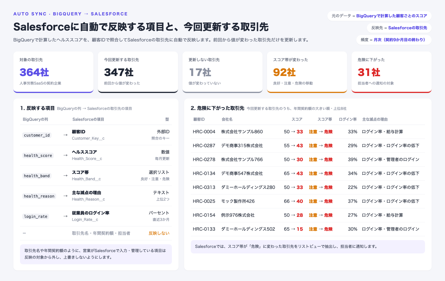
Task: Click the Login_Rate__c field name
Action: click(85, 220)
